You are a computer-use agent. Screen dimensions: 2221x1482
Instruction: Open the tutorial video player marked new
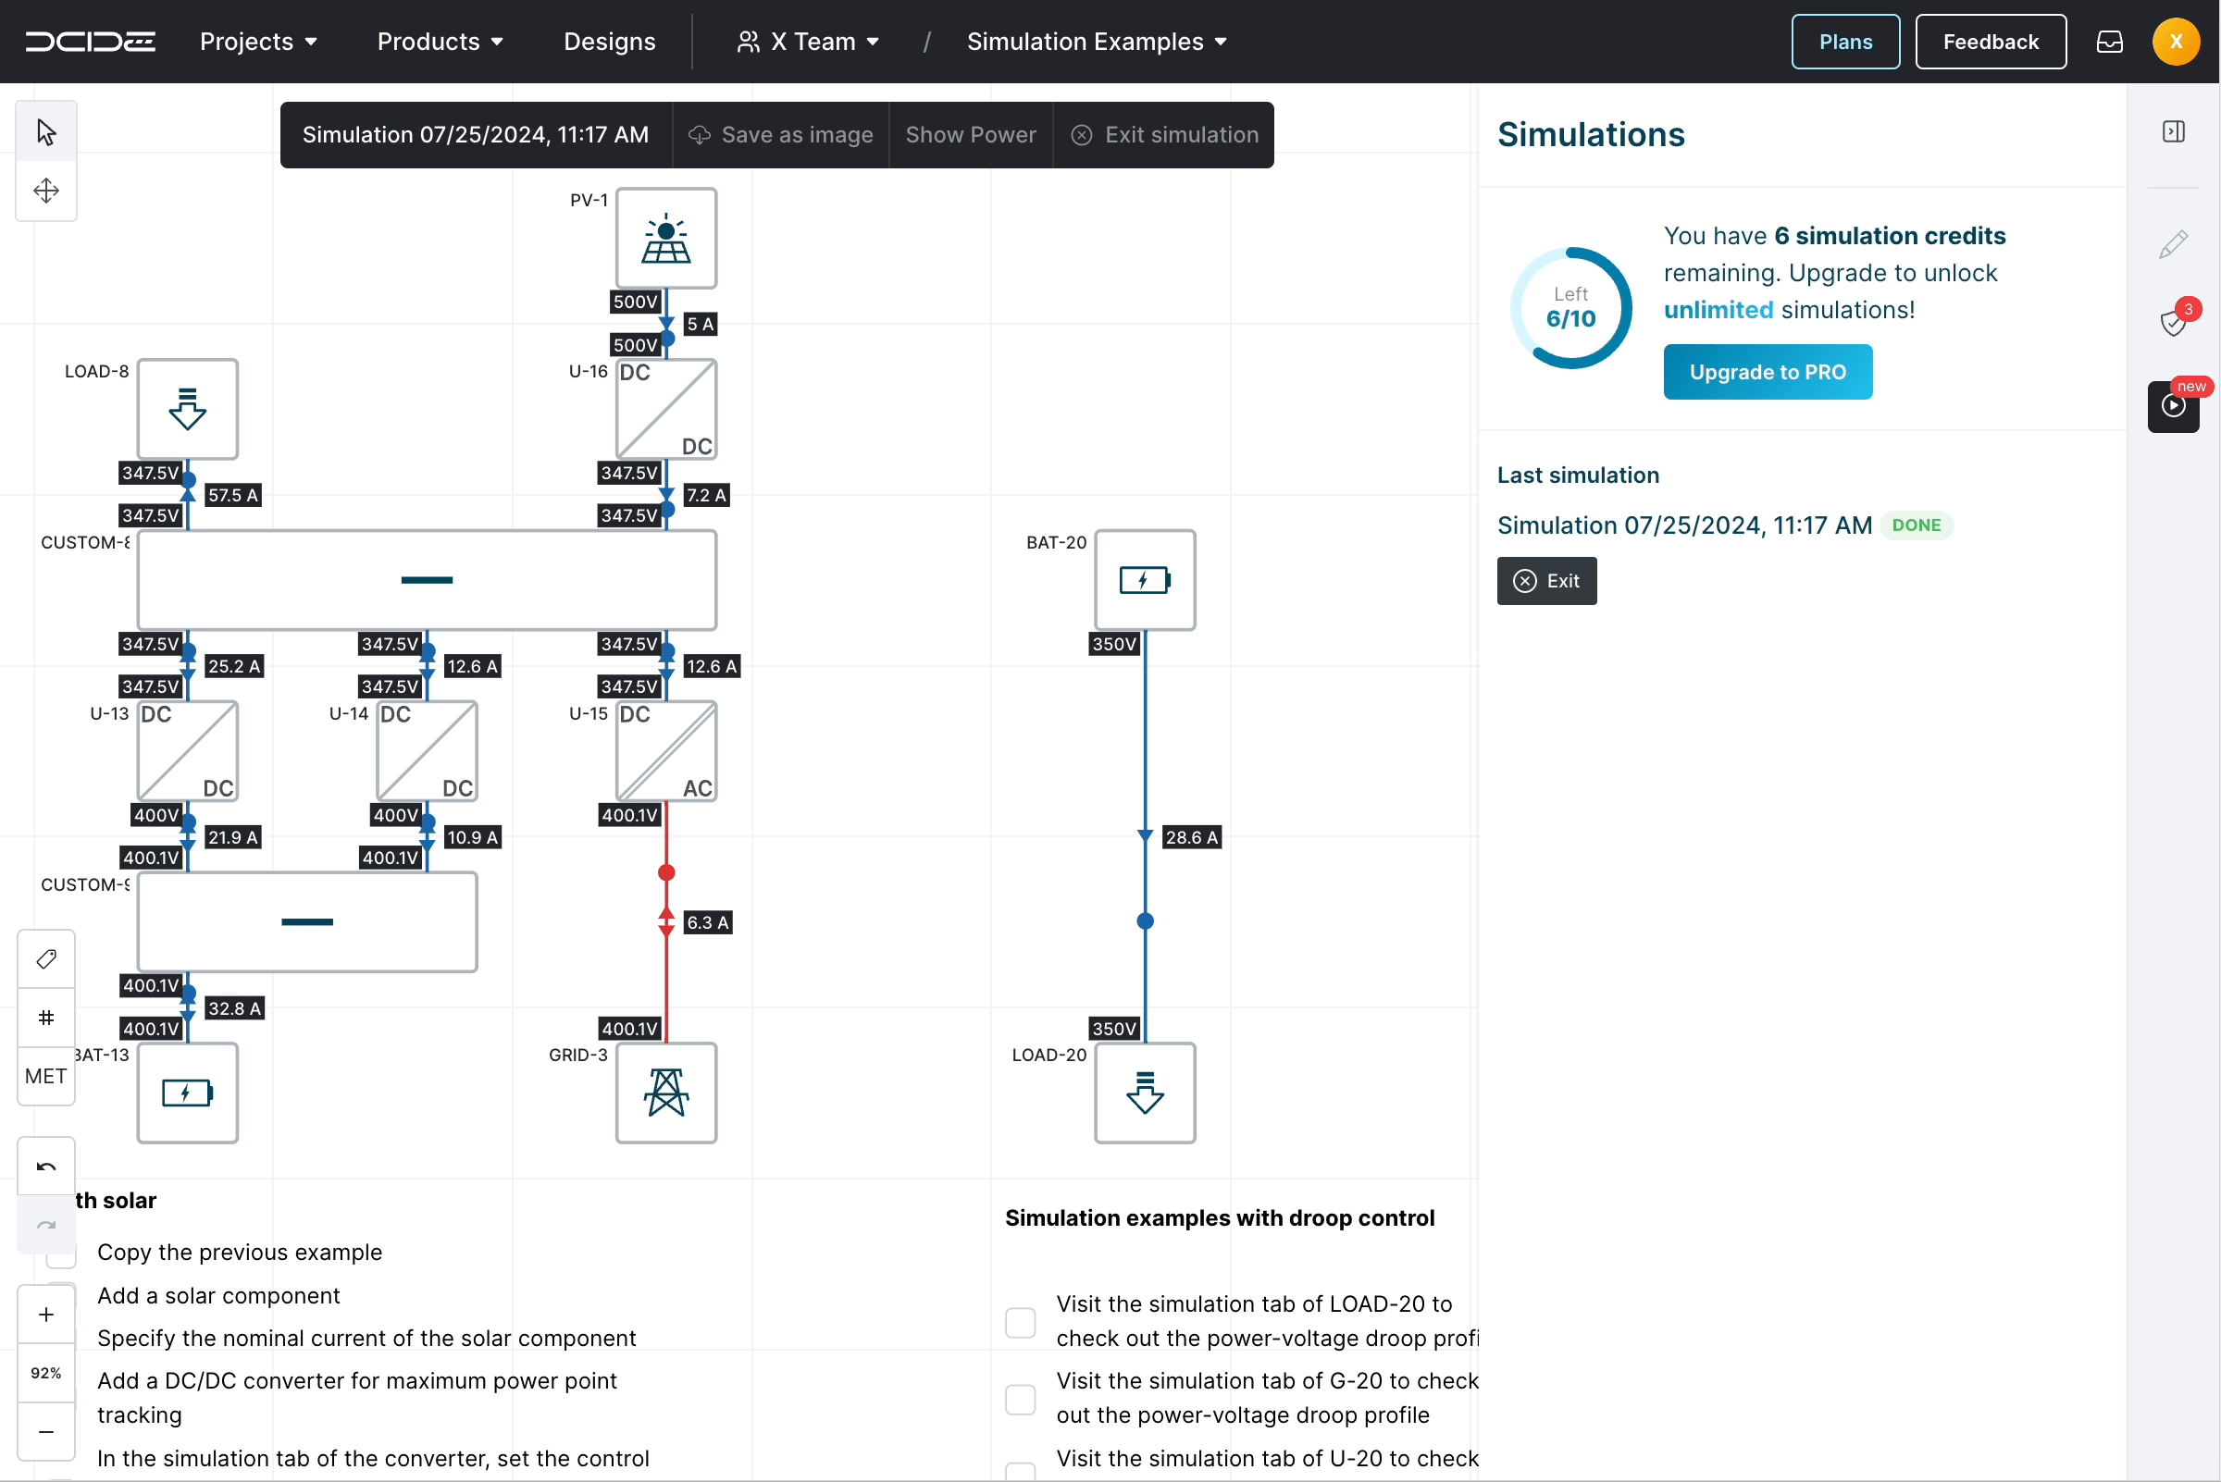(x=2172, y=406)
